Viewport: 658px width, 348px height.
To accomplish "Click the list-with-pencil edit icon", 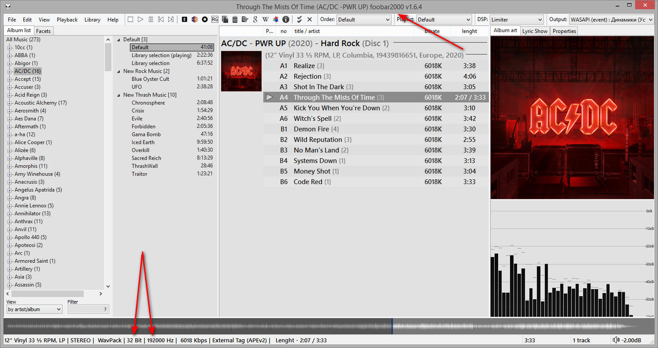I will 245,19.
